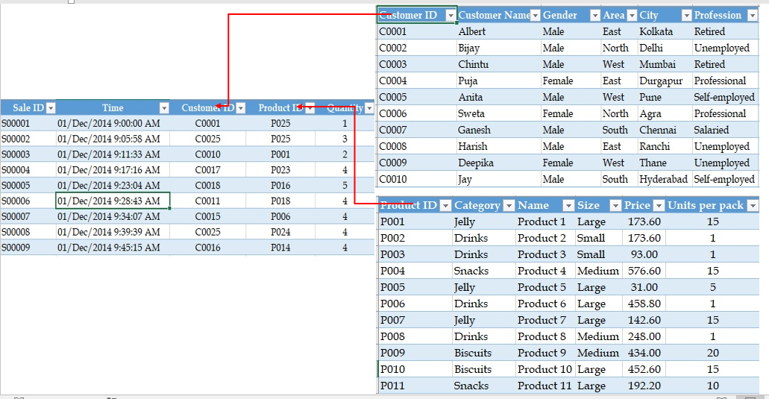Open the Units per pack filter dropdown
The image size is (769, 399).
(x=753, y=205)
